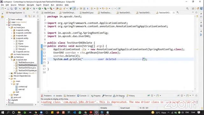204x115 pixels.
Task: Click the console horizontal scrollbar
Action: 78,104
